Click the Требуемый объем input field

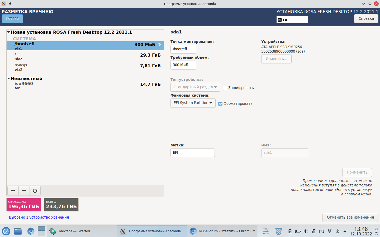(x=183, y=65)
